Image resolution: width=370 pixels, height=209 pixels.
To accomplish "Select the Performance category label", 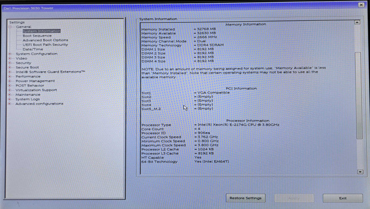I will (28, 76).
